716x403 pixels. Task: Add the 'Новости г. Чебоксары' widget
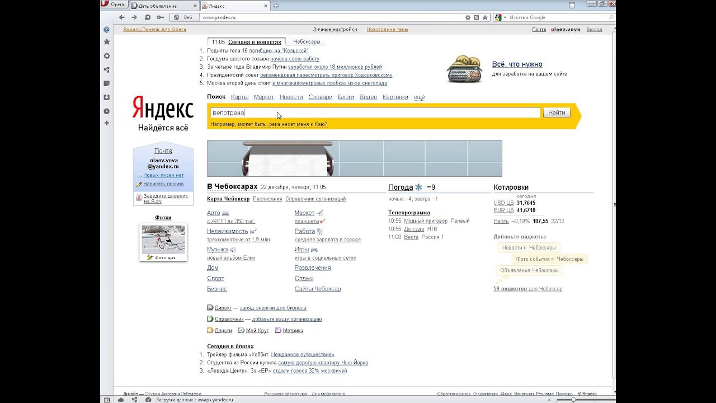click(x=529, y=247)
